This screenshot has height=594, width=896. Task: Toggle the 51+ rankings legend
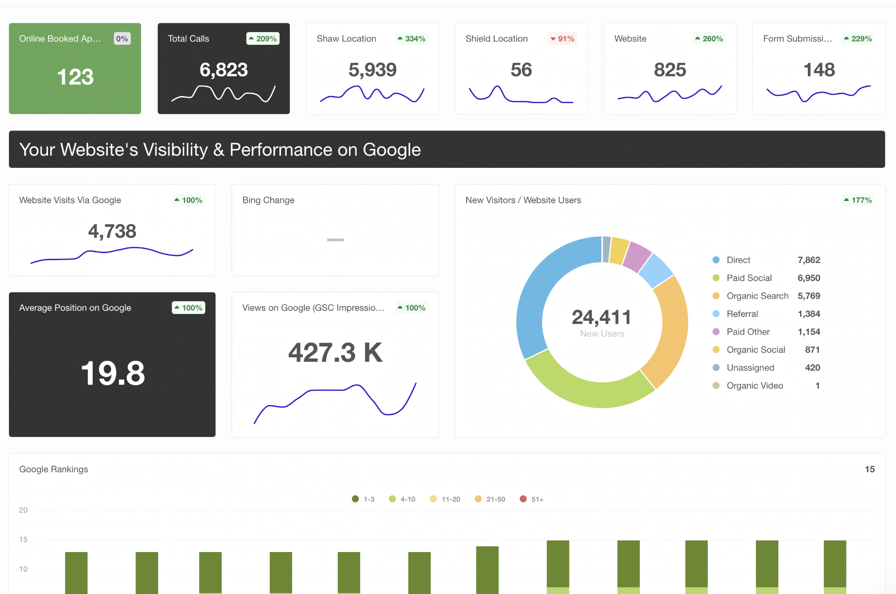coord(532,499)
